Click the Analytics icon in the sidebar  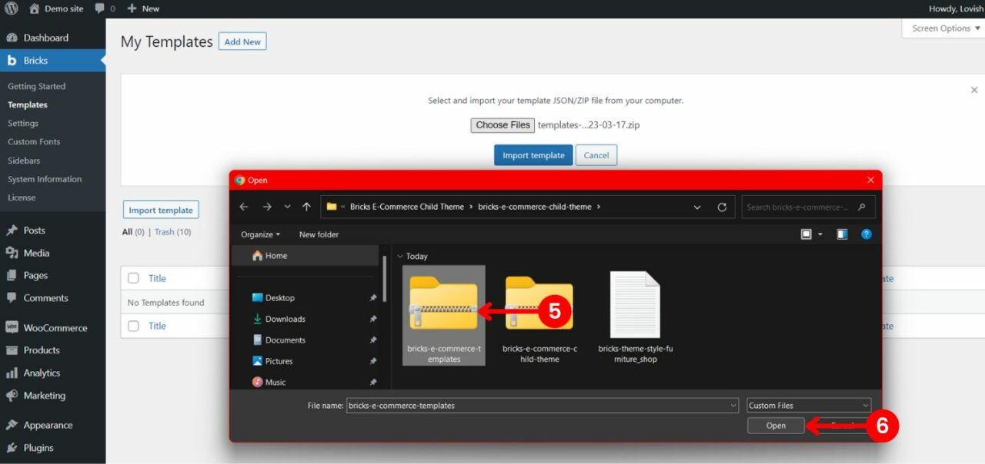(11, 373)
